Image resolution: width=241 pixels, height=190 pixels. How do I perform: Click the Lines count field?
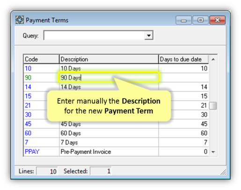coord(47,171)
